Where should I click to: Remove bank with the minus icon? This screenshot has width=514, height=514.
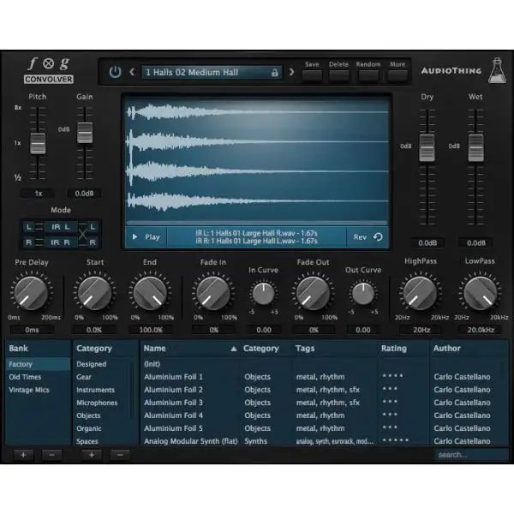pyautogui.click(x=51, y=454)
